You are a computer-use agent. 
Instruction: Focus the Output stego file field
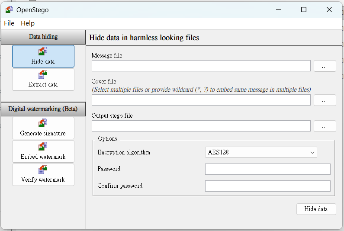pyautogui.click(x=201, y=126)
